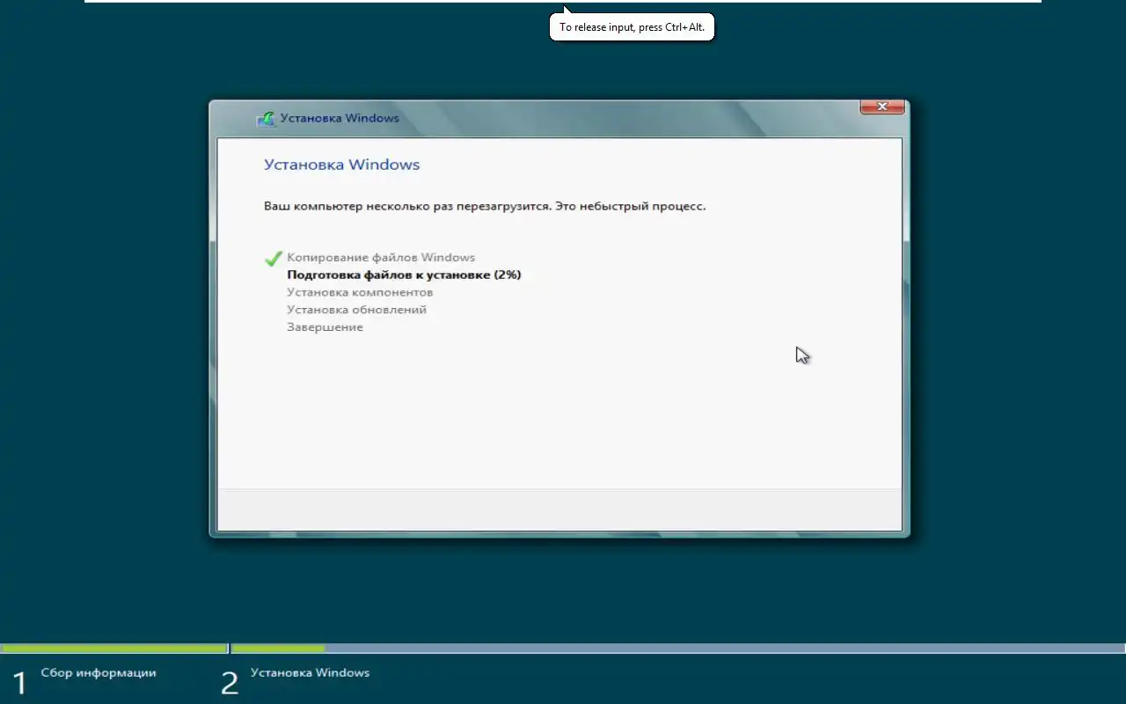Click the green checkmark beside Копирование файлов Windows
Screen dimensions: 1126x704
click(x=273, y=258)
